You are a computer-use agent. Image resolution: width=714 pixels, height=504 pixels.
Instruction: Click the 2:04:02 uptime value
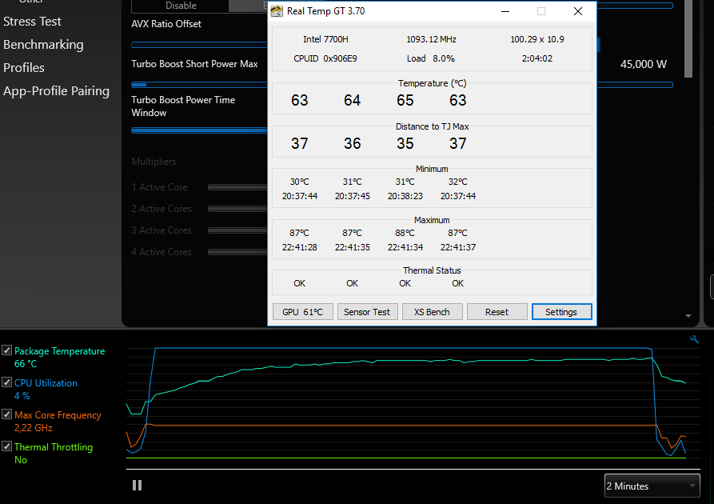pyautogui.click(x=536, y=58)
